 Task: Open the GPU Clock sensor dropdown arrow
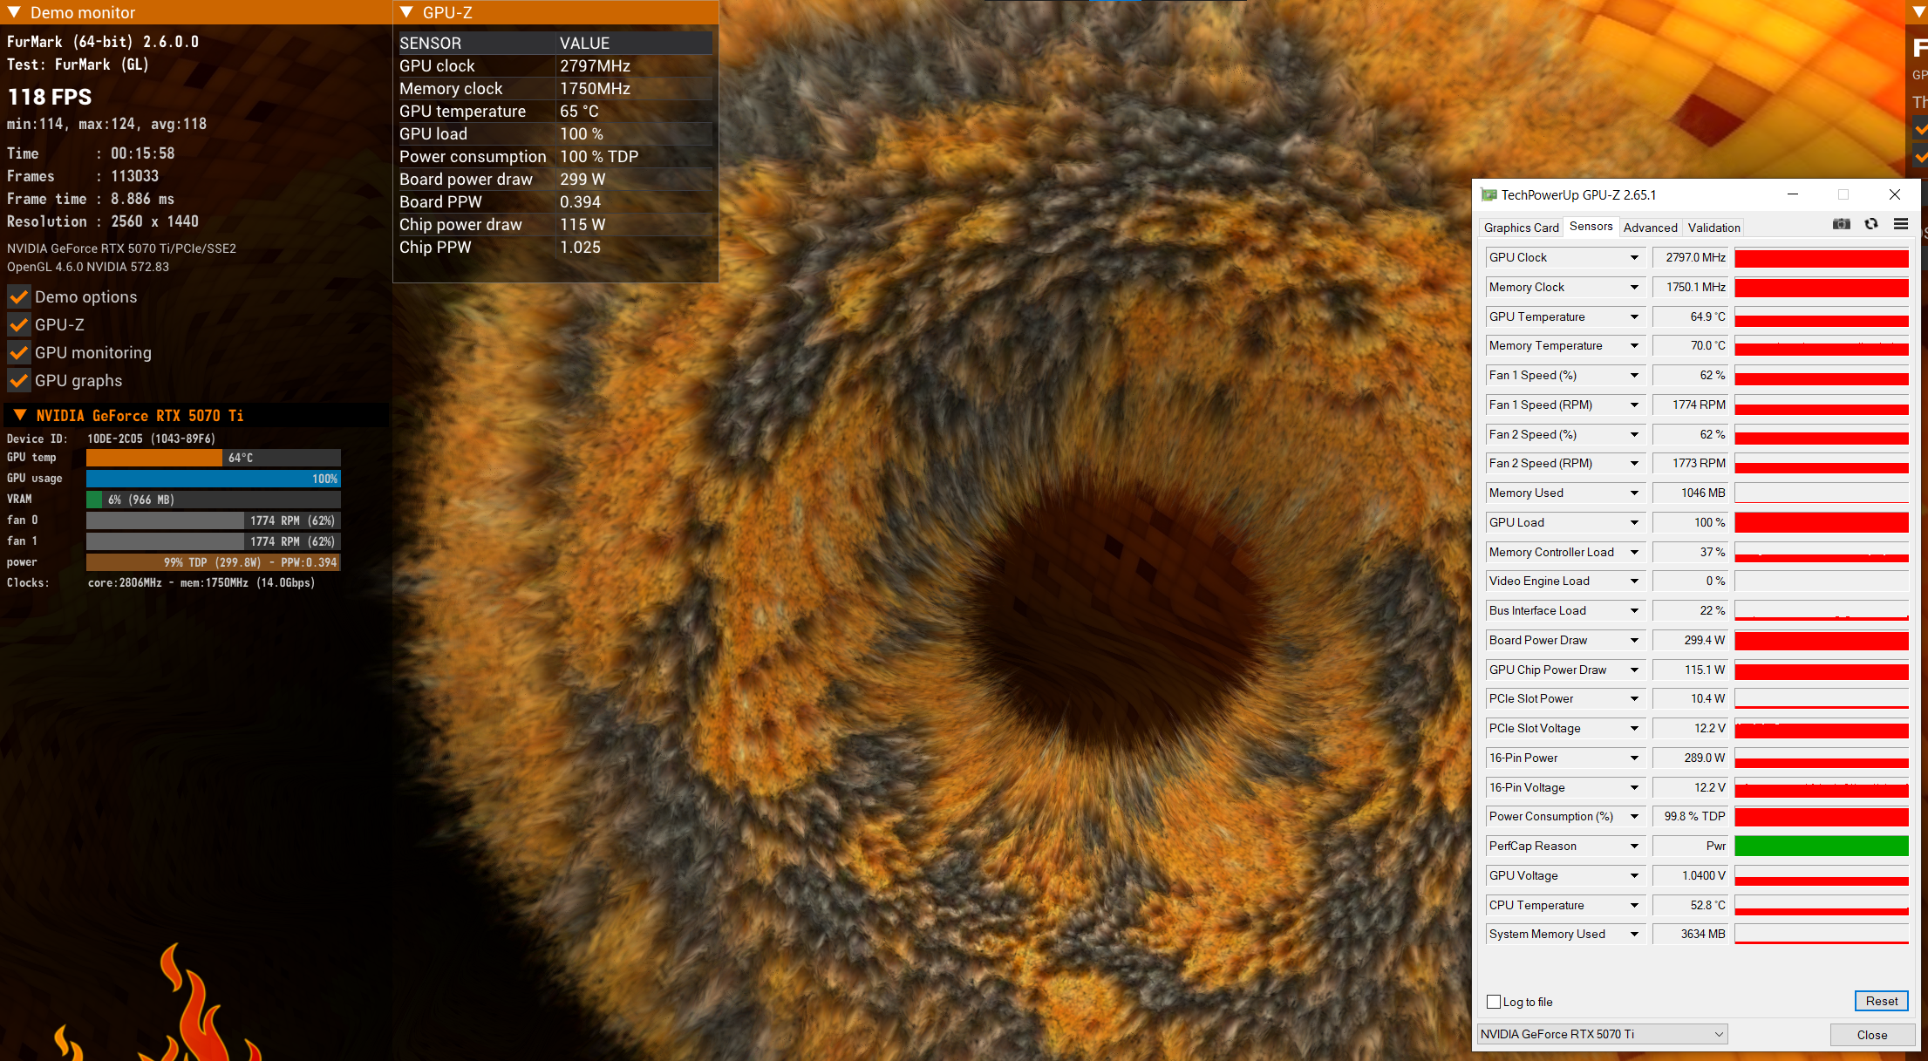point(1634,258)
